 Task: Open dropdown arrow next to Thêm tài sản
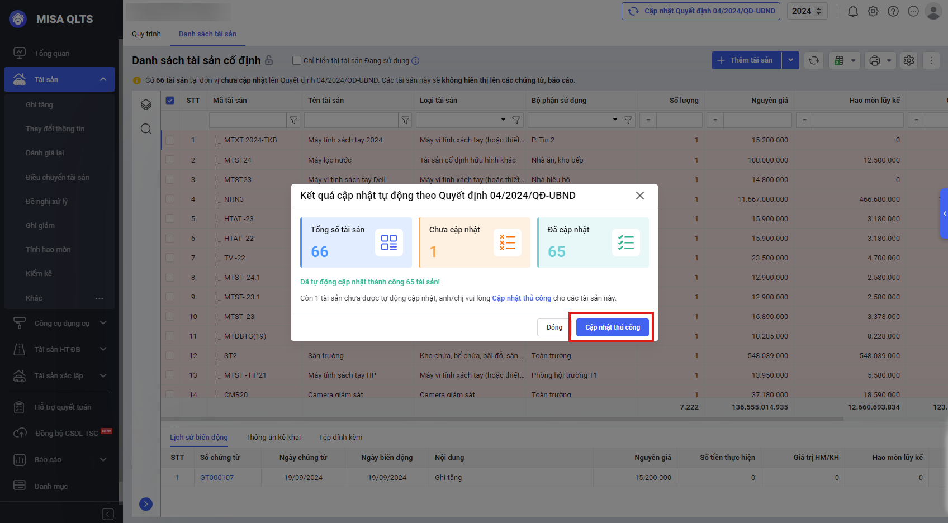point(790,60)
